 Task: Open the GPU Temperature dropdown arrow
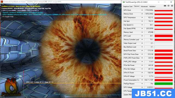point(142,17)
